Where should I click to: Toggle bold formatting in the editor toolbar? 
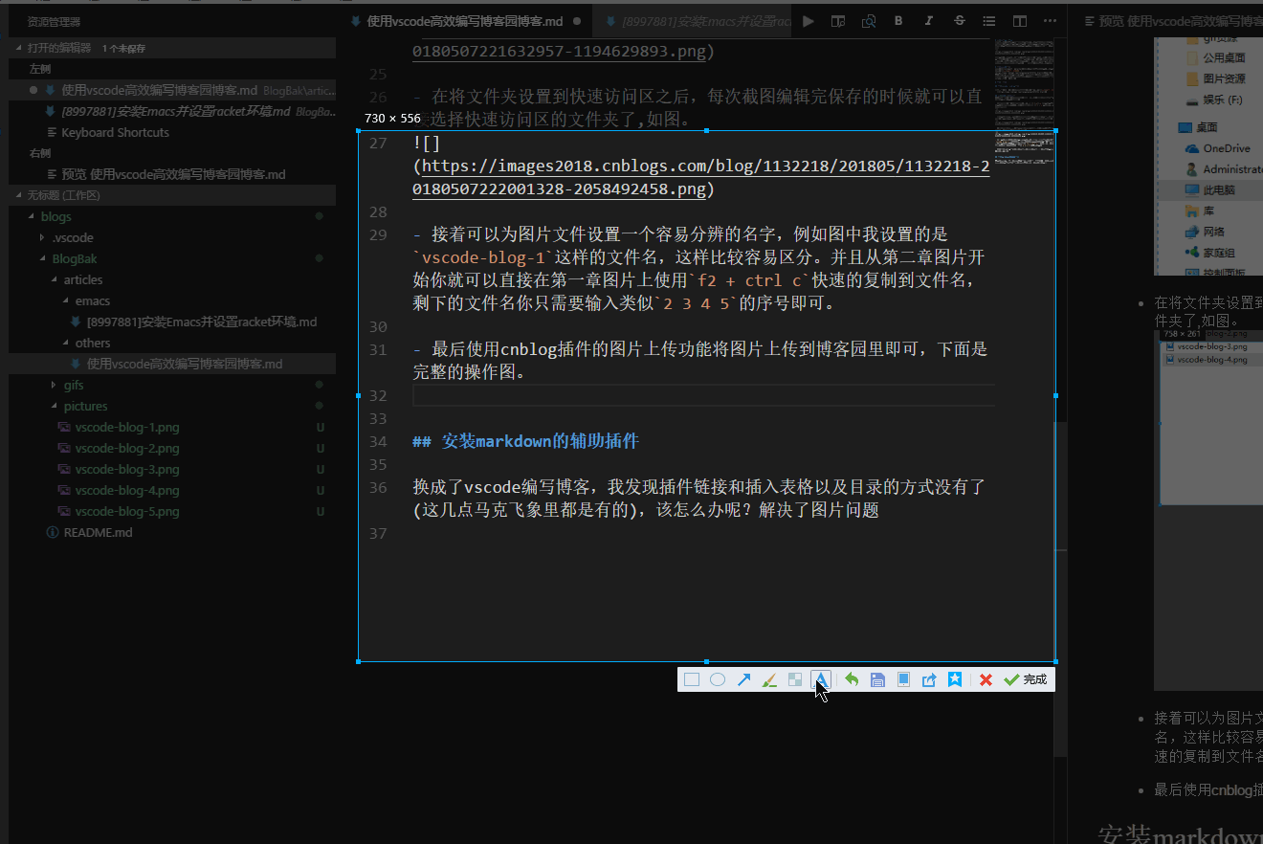click(898, 21)
